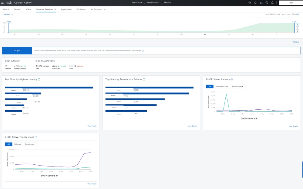Move timeline window back with left arrow
Image resolution: width=303 pixels, height=189 pixels.
pos(298,25)
